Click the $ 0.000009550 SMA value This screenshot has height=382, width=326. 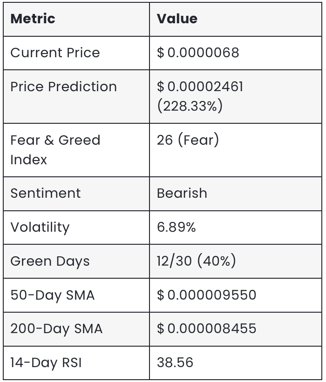(x=206, y=295)
